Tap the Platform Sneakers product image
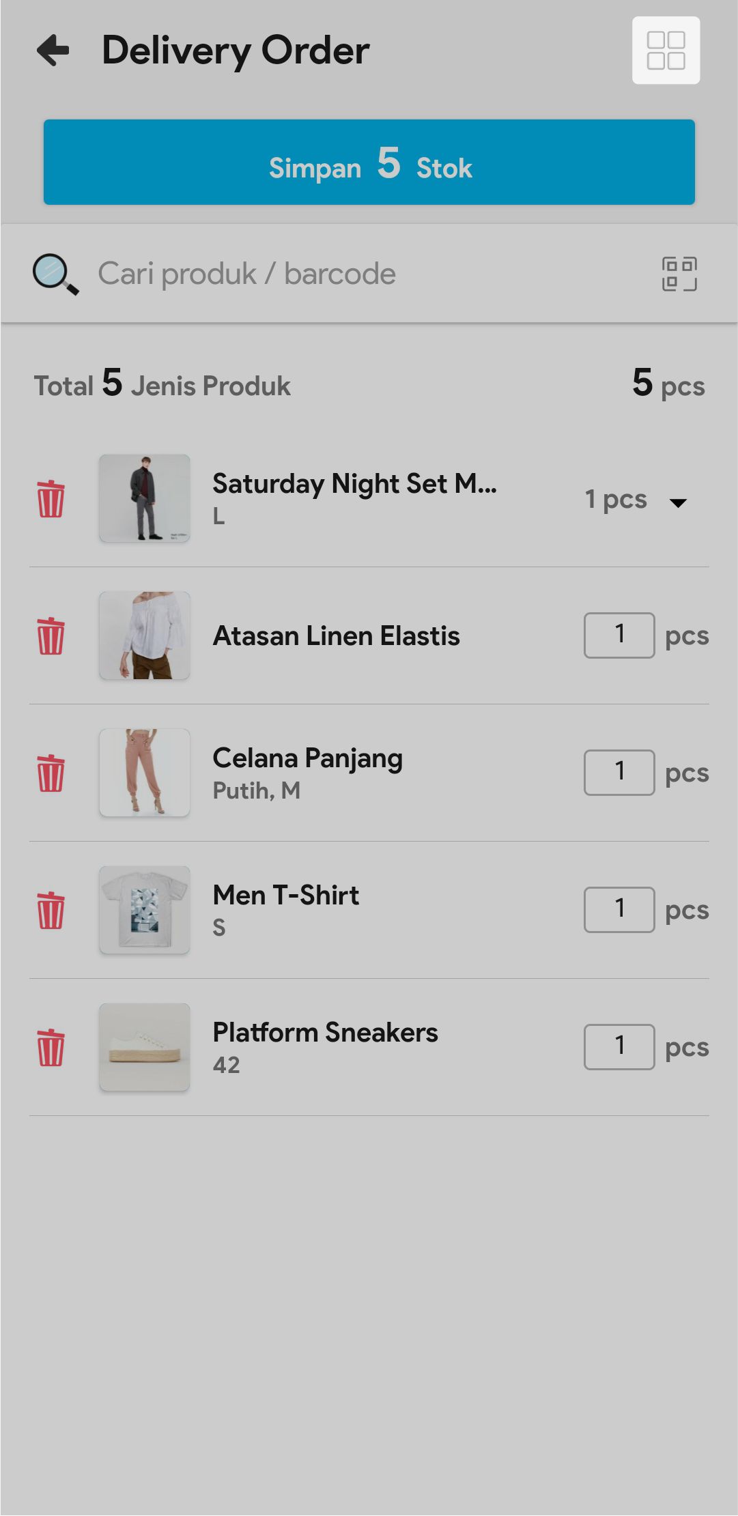The image size is (738, 1516). 145,1047
